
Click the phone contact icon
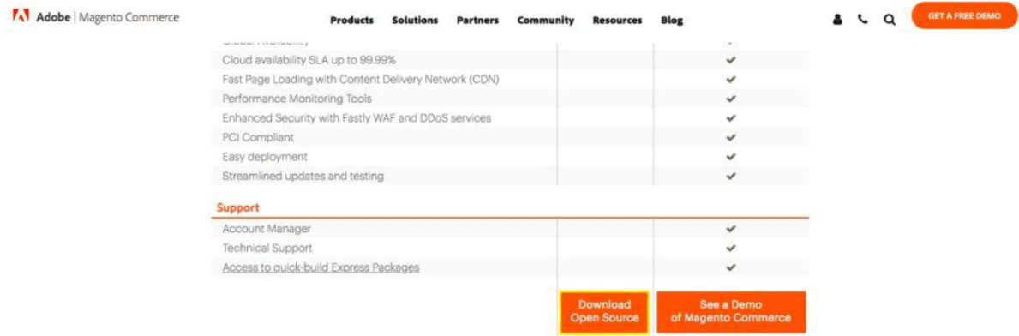(863, 20)
